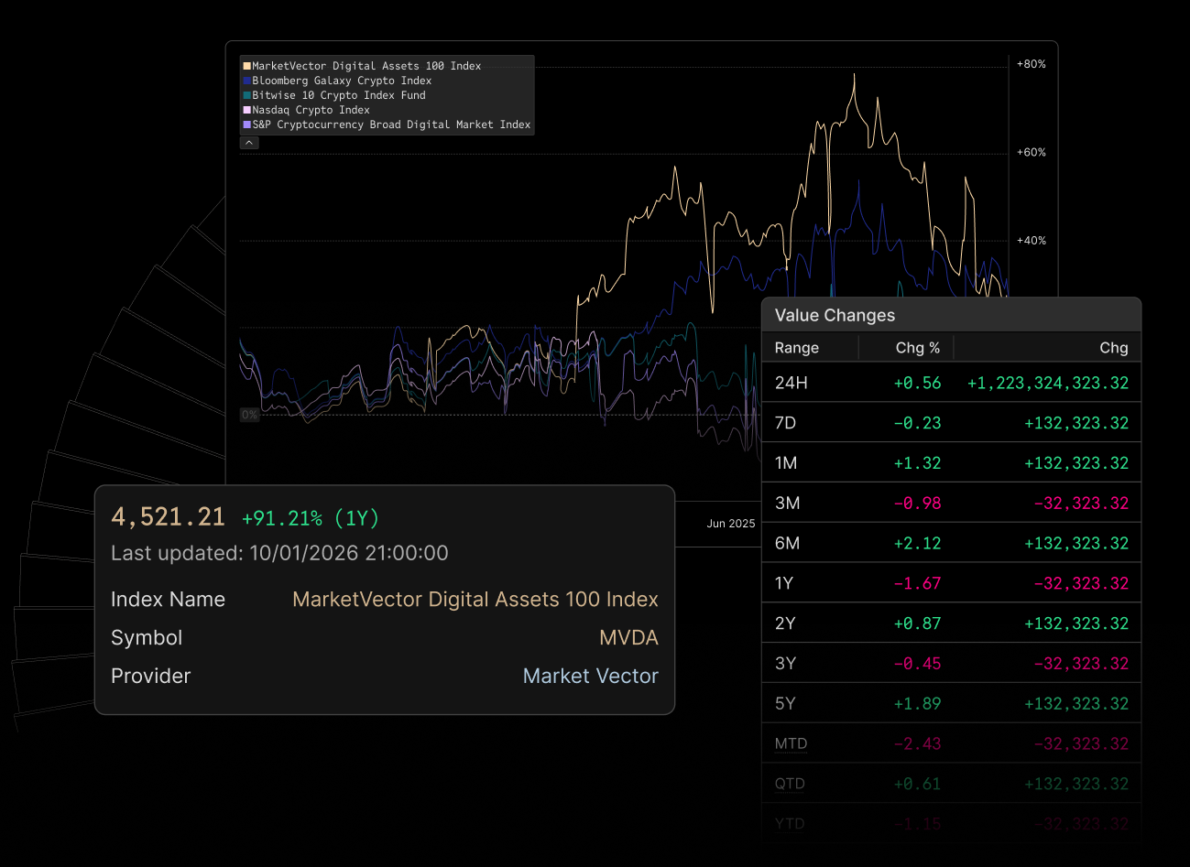The height and width of the screenshot is (867, 1190).
Task: Click the 7D row Chg value +132,323.32
Action: 1076,423
